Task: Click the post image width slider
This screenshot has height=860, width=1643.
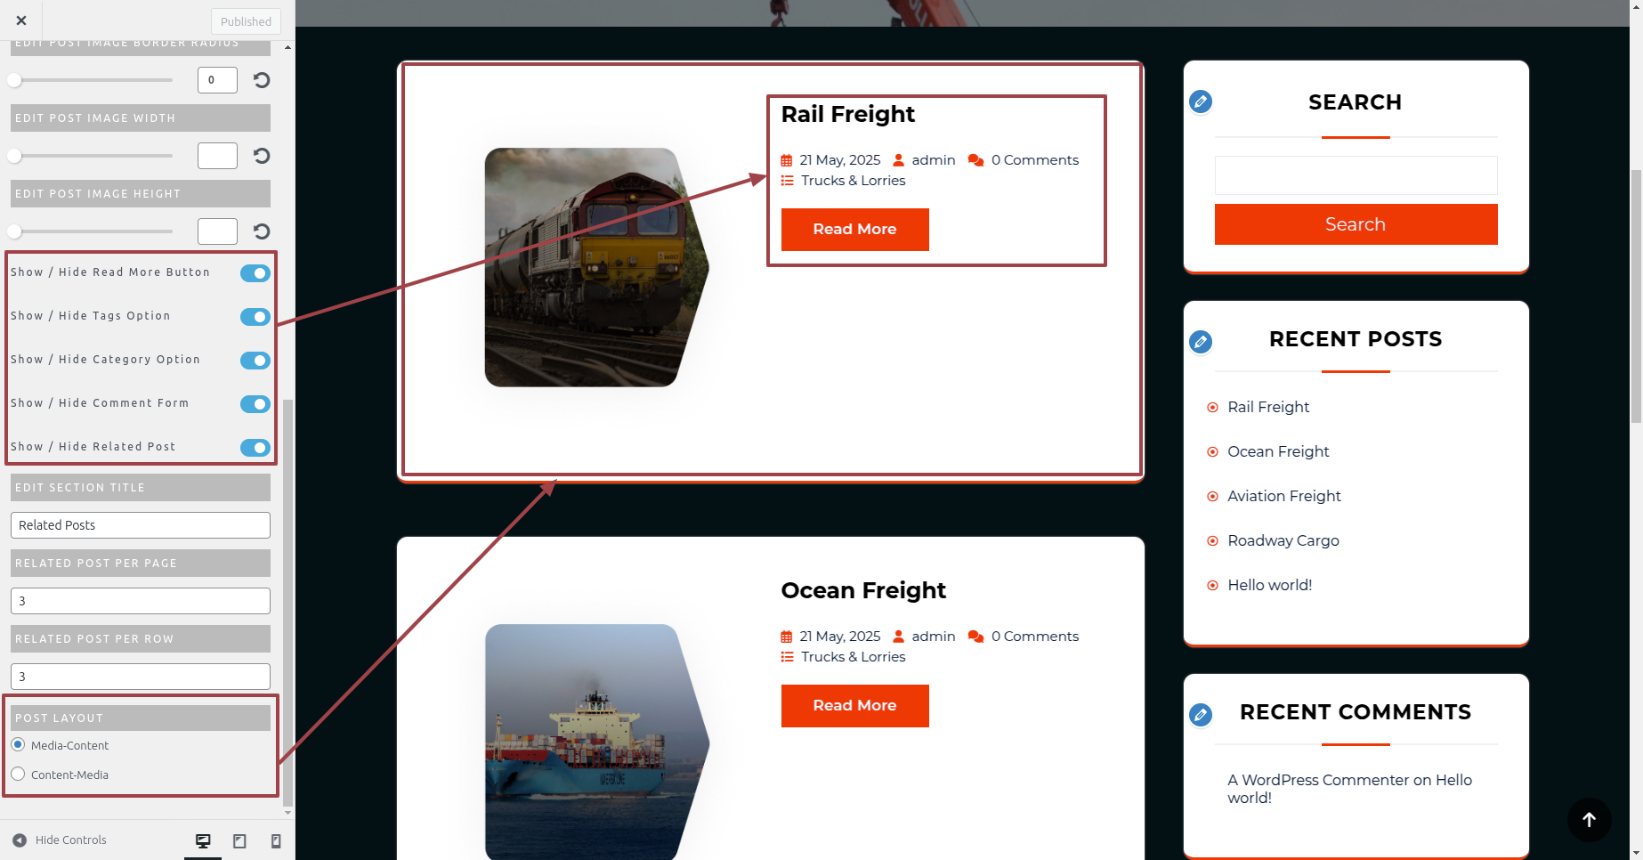Action: coord(93,156)
